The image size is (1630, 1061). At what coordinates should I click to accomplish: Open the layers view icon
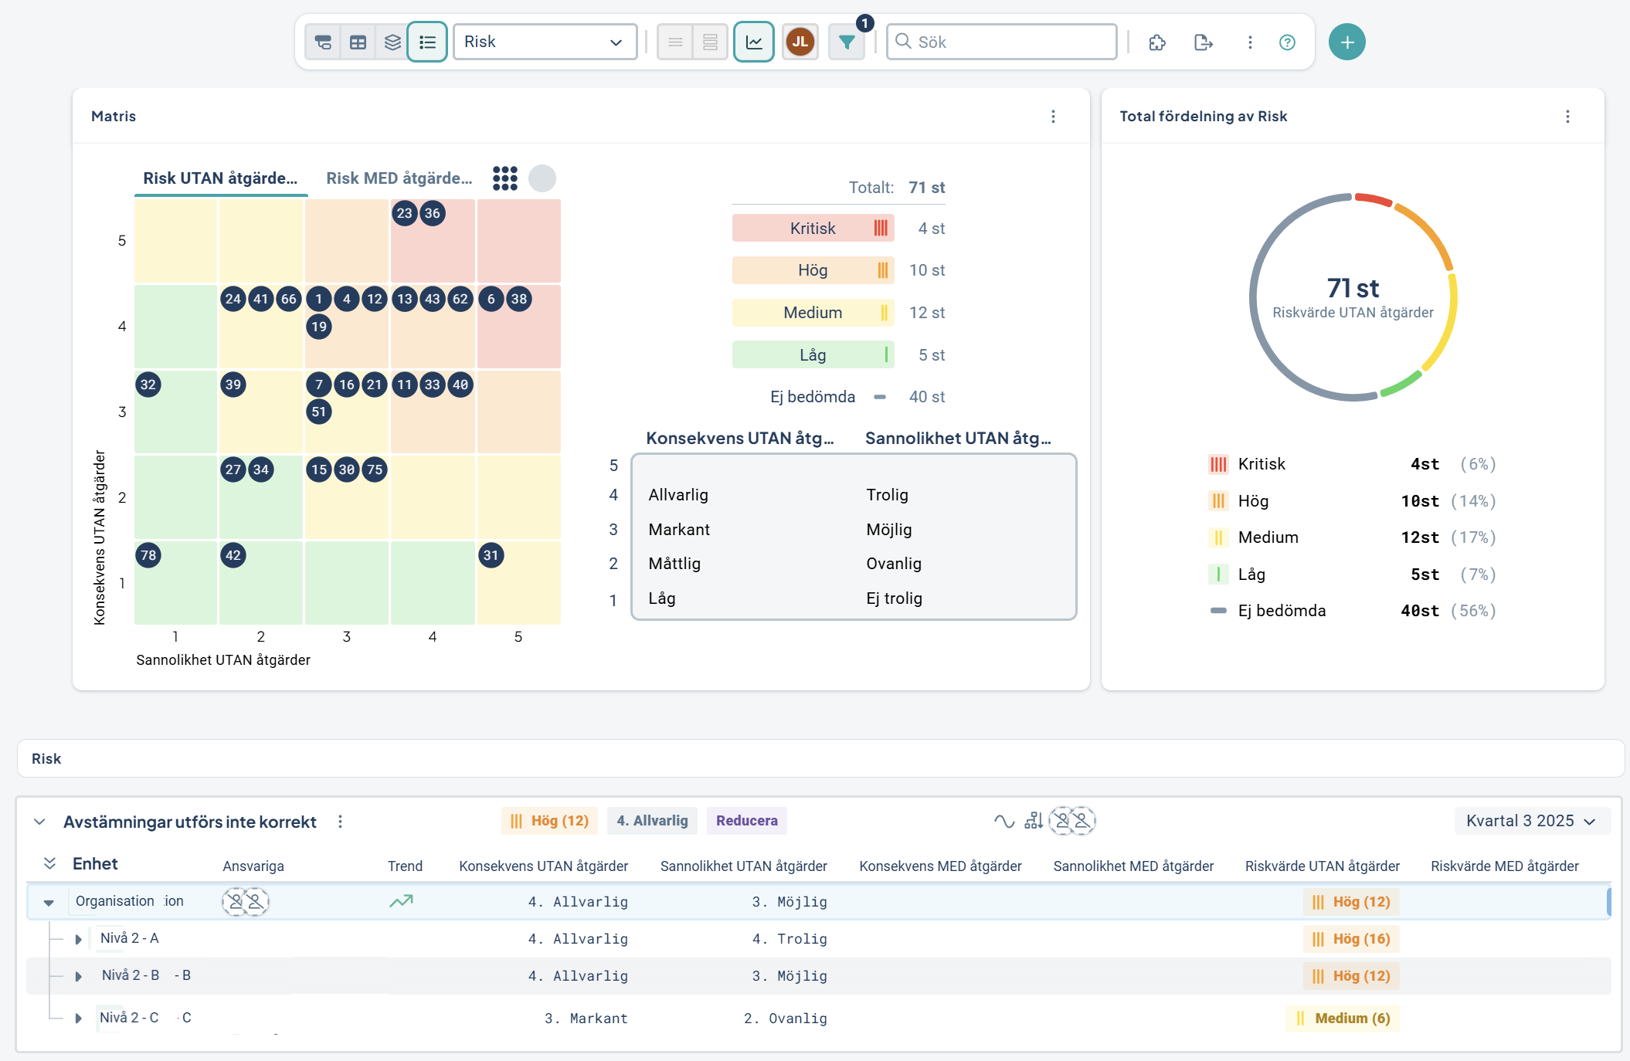[392, 42]
